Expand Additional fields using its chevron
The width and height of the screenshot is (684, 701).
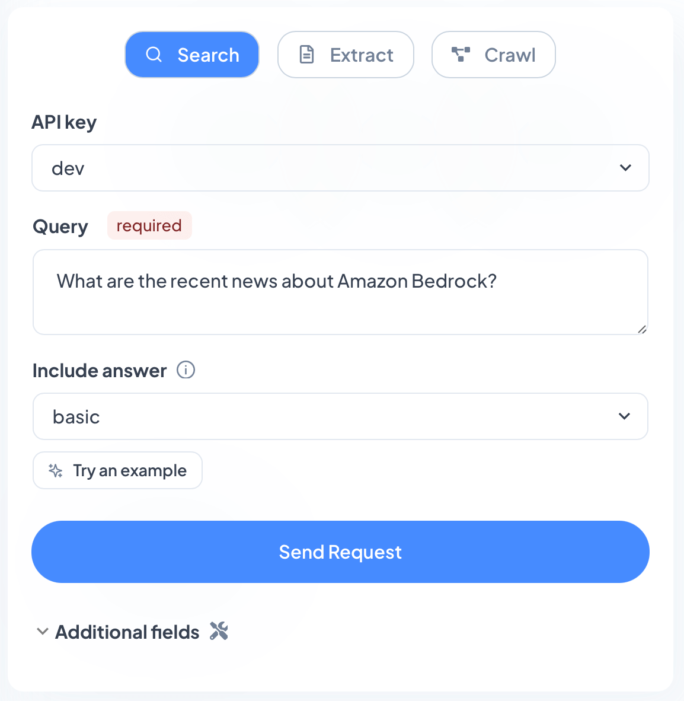(x=42, y=632)
